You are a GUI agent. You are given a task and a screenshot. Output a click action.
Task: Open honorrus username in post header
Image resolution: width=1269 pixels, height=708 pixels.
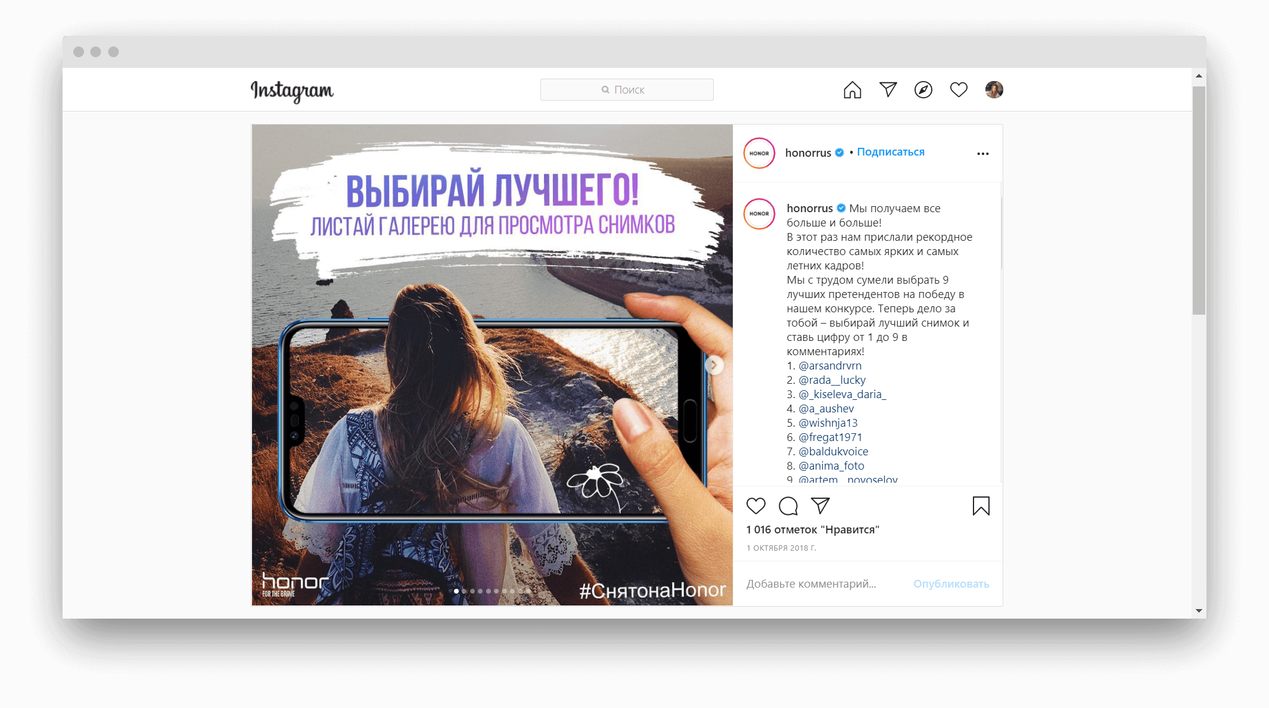click(x=808, y=153)
